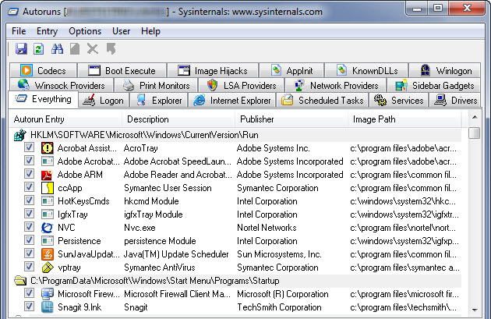Screen dimensions: 491x319
Task: Sort by the Autorun Entry column header
Action: [x=65, y=119]
